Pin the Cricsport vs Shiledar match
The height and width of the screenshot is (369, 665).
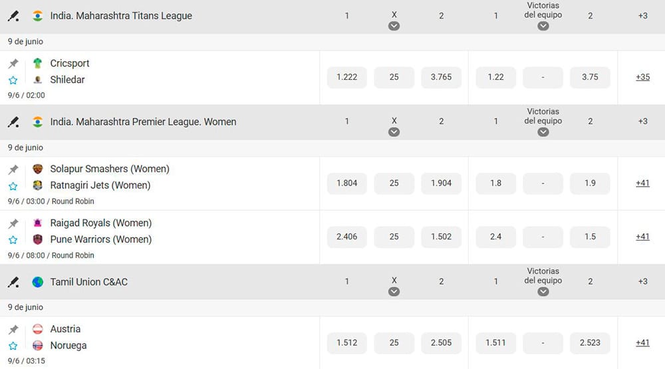[13, 64]
